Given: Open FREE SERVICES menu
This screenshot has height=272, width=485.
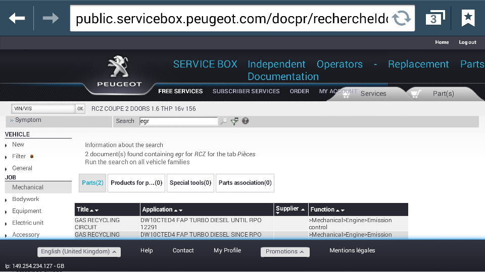Looking at the screenshot, I should (180, 91).
